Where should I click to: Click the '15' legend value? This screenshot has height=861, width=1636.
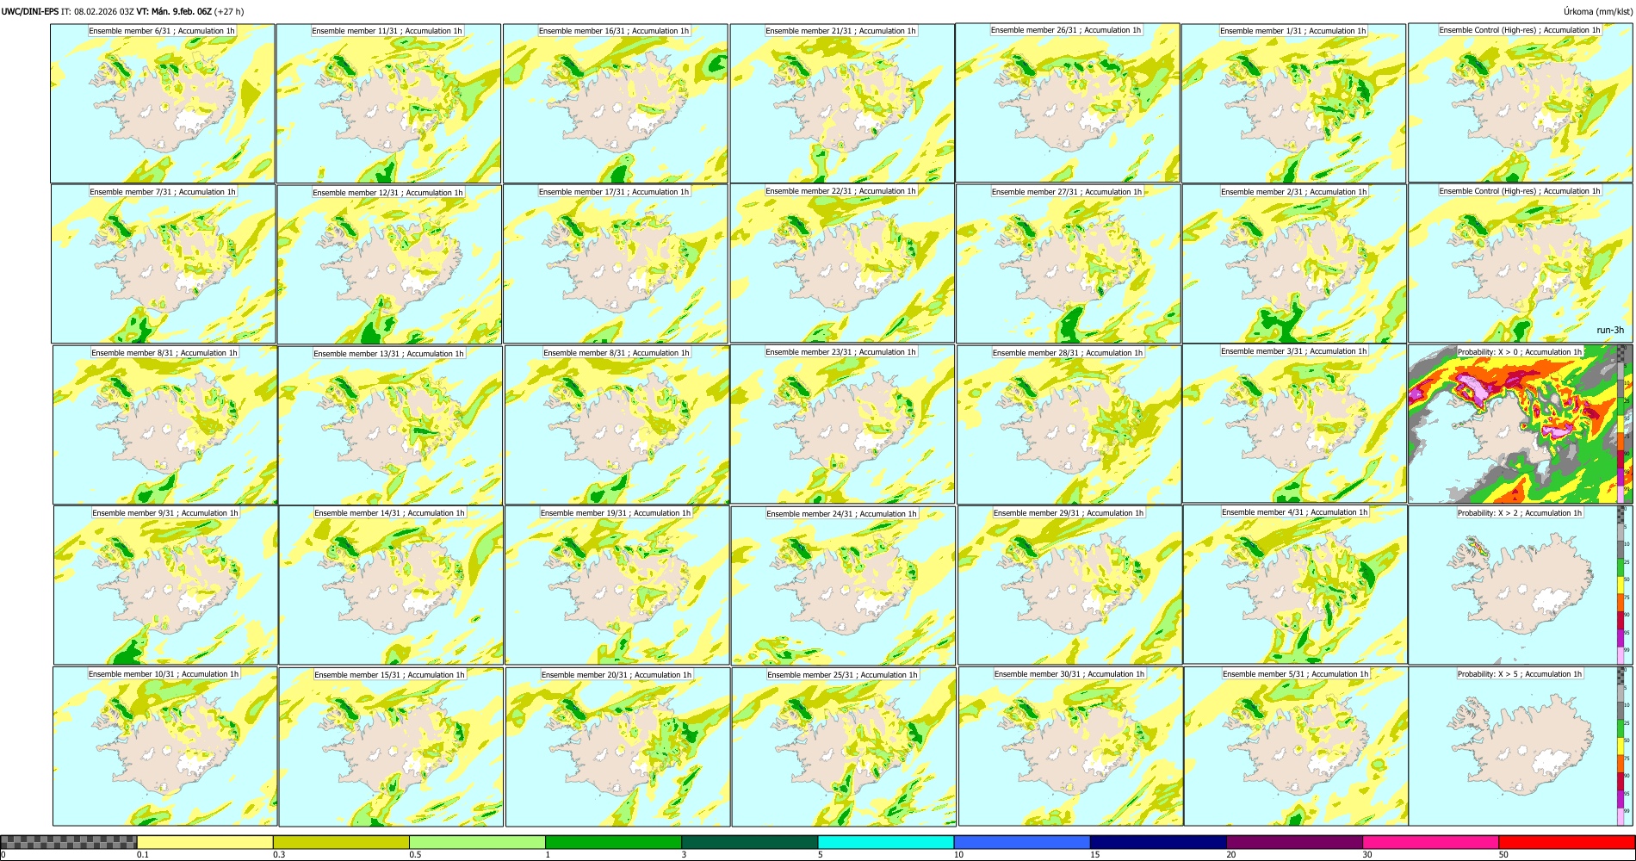point(1095,855)
